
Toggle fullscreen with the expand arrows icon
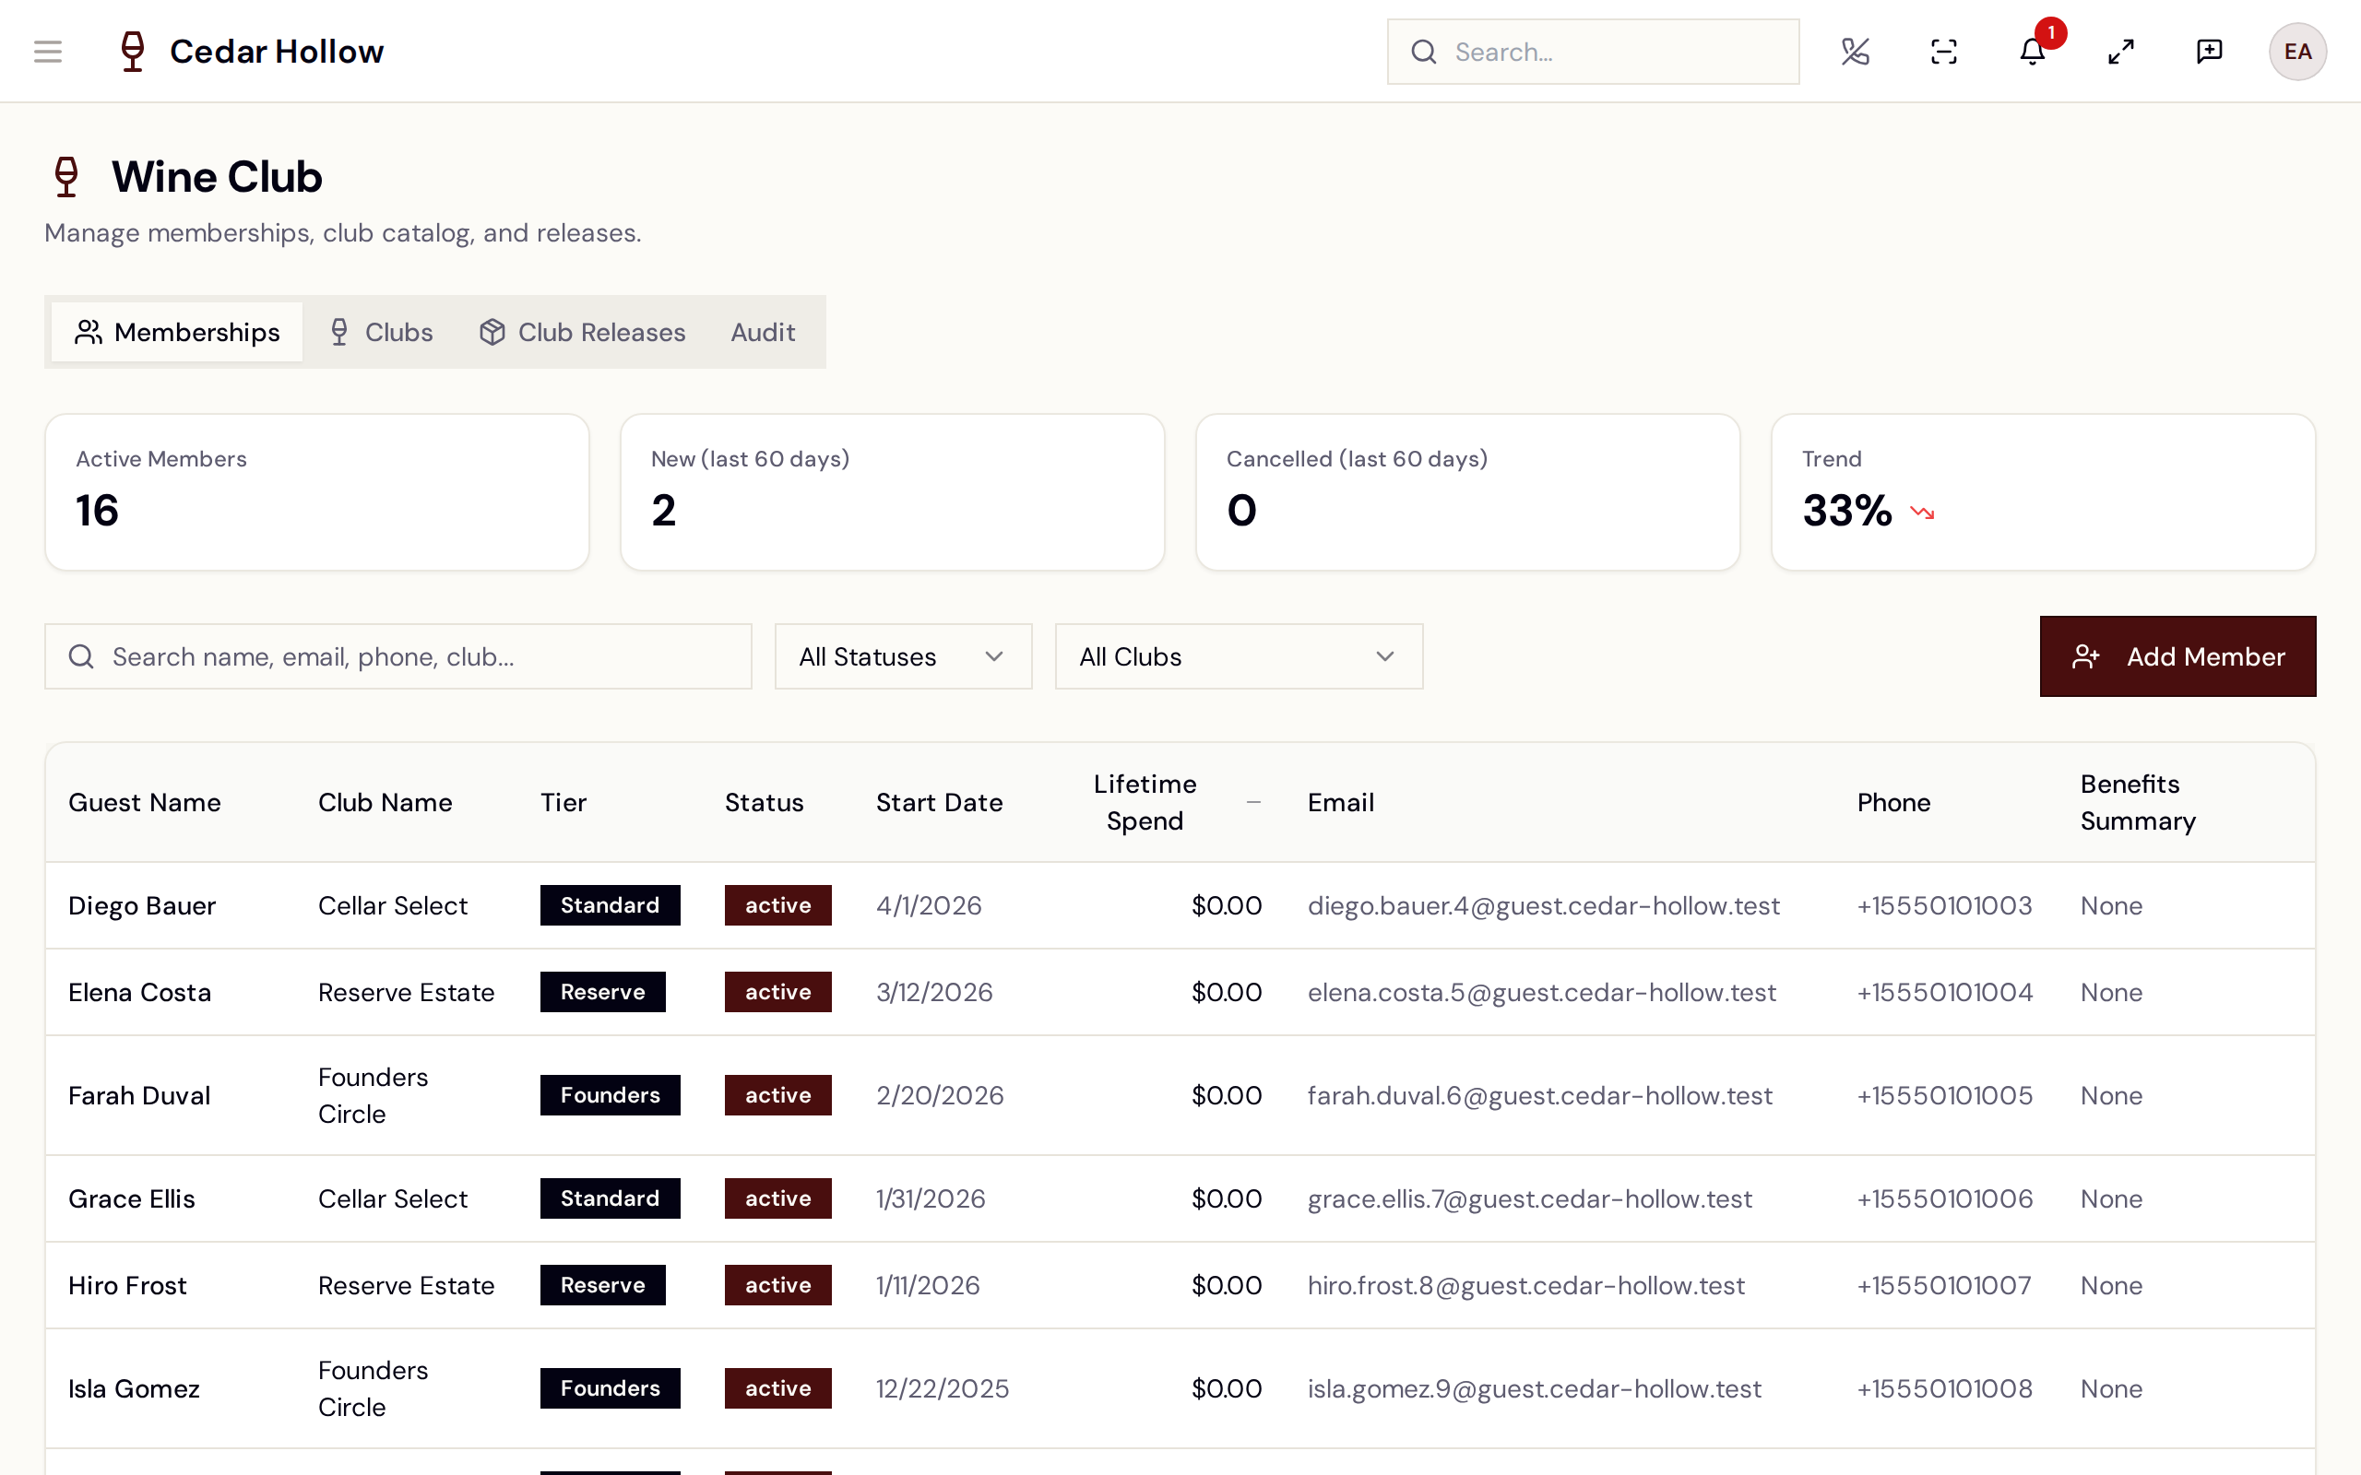click(2121, 52)
